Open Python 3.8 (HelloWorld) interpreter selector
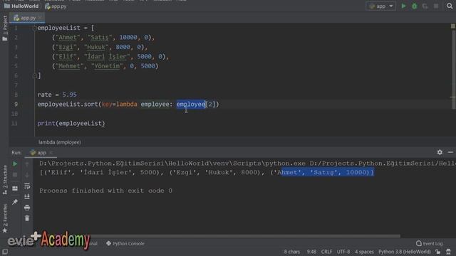The width and height of the screenshot is (456, 256). [x=404, y=252]
